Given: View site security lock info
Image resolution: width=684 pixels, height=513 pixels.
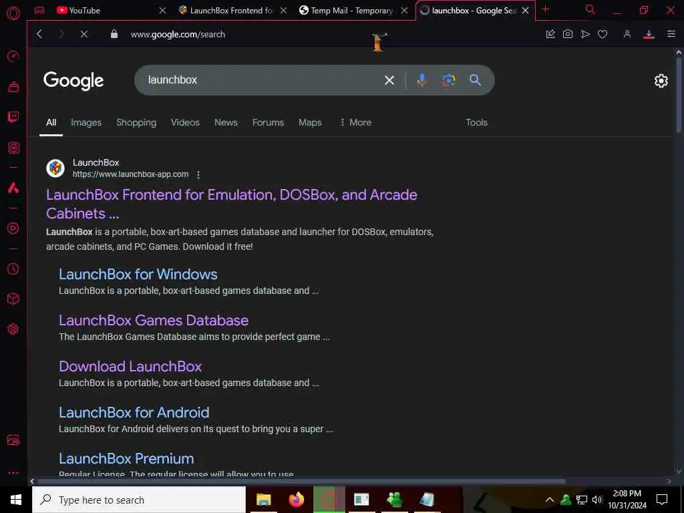Looking at the screenshot, I should (x=114, y=34).
